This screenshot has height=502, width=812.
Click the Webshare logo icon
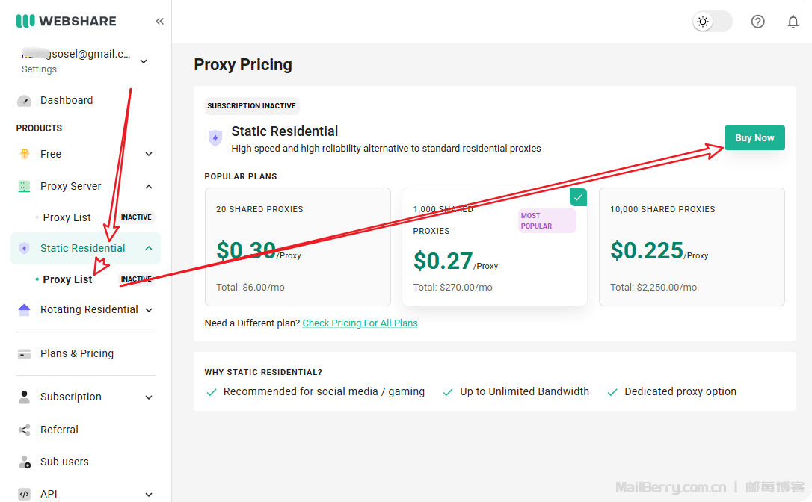coord(25,21)
